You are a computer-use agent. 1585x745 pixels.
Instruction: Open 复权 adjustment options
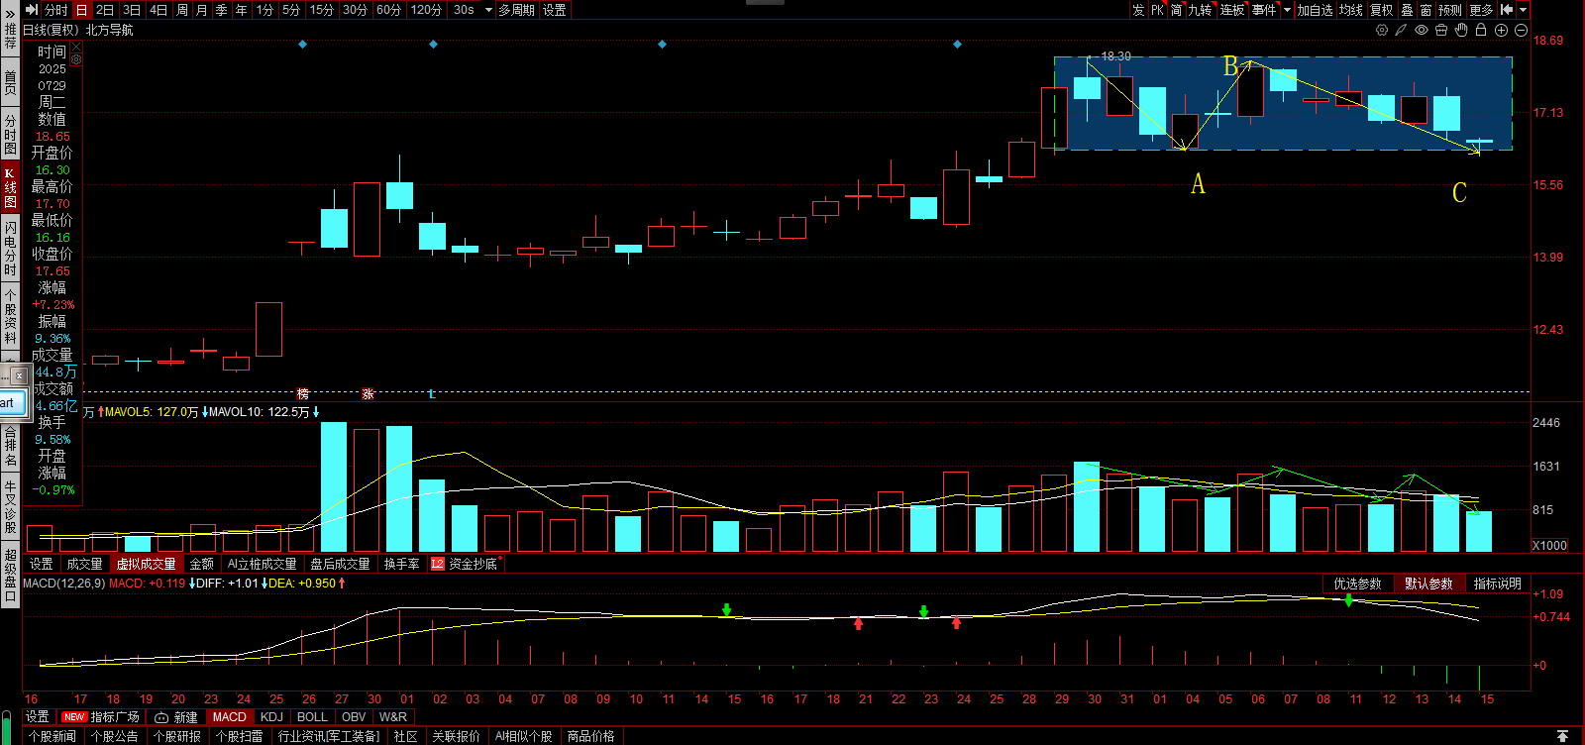click(1381, 10)
